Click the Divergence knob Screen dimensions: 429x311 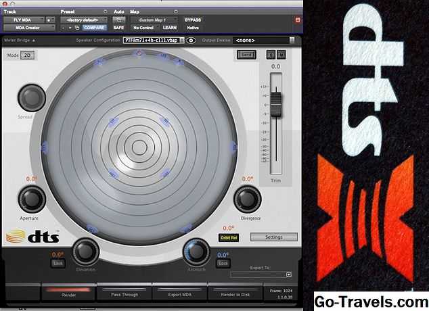(x=248, y=199)
